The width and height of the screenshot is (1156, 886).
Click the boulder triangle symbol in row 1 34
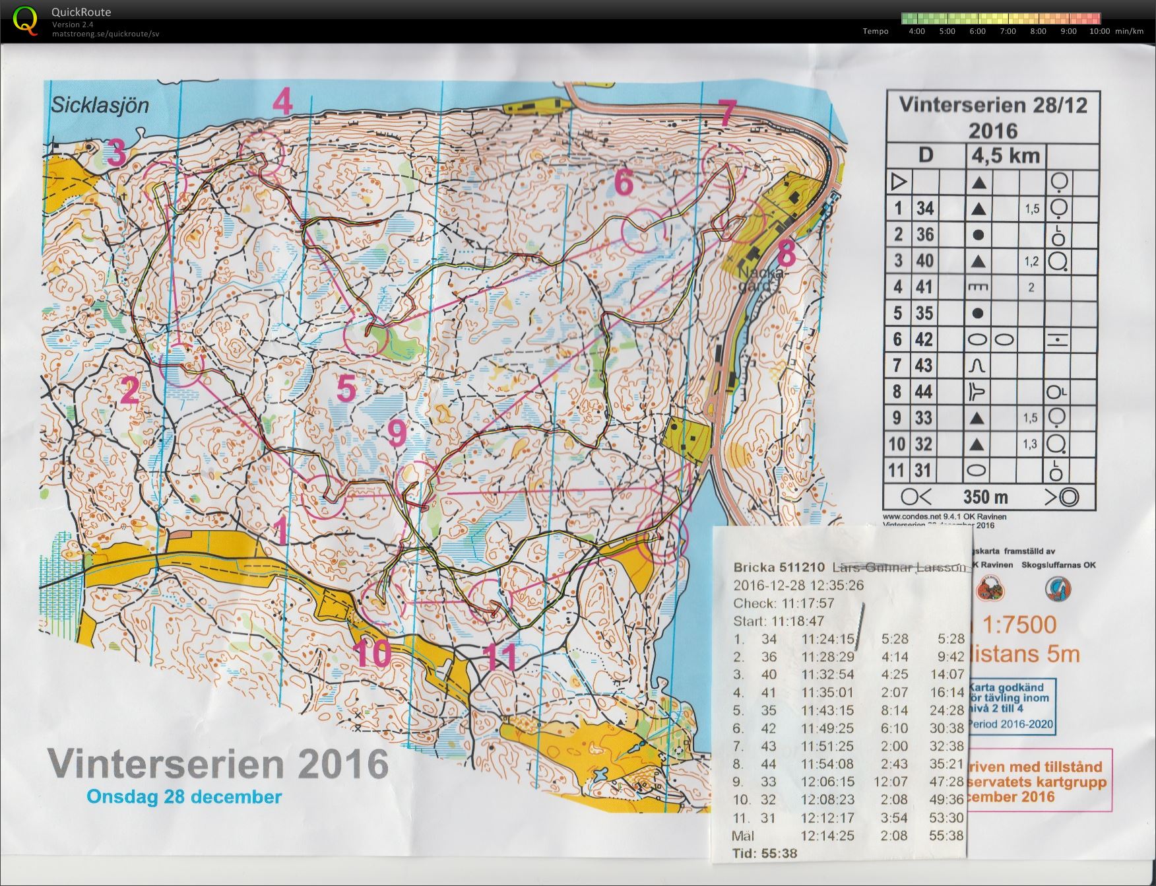click(979, 209)
